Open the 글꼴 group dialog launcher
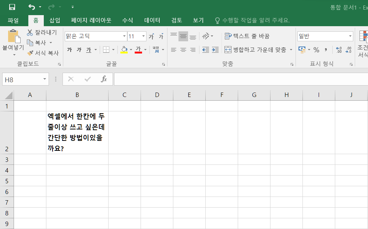 click(x=164, y=64)
